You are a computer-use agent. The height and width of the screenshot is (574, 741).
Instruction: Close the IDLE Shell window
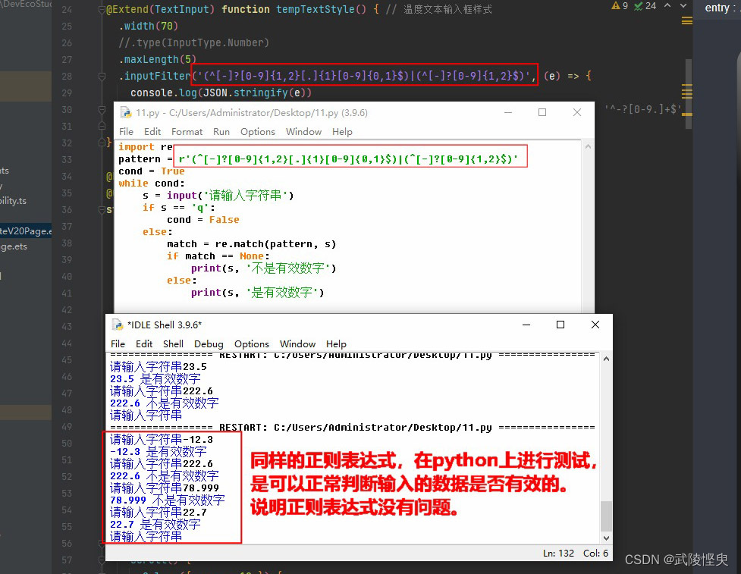595,325
